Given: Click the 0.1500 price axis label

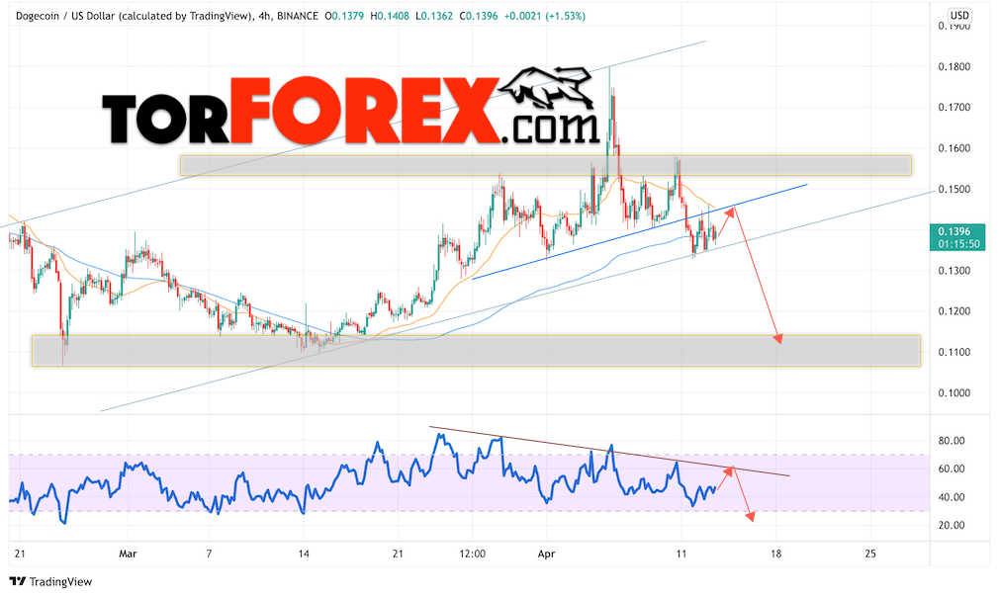Looking at the screenshot, I should [954, 189].
